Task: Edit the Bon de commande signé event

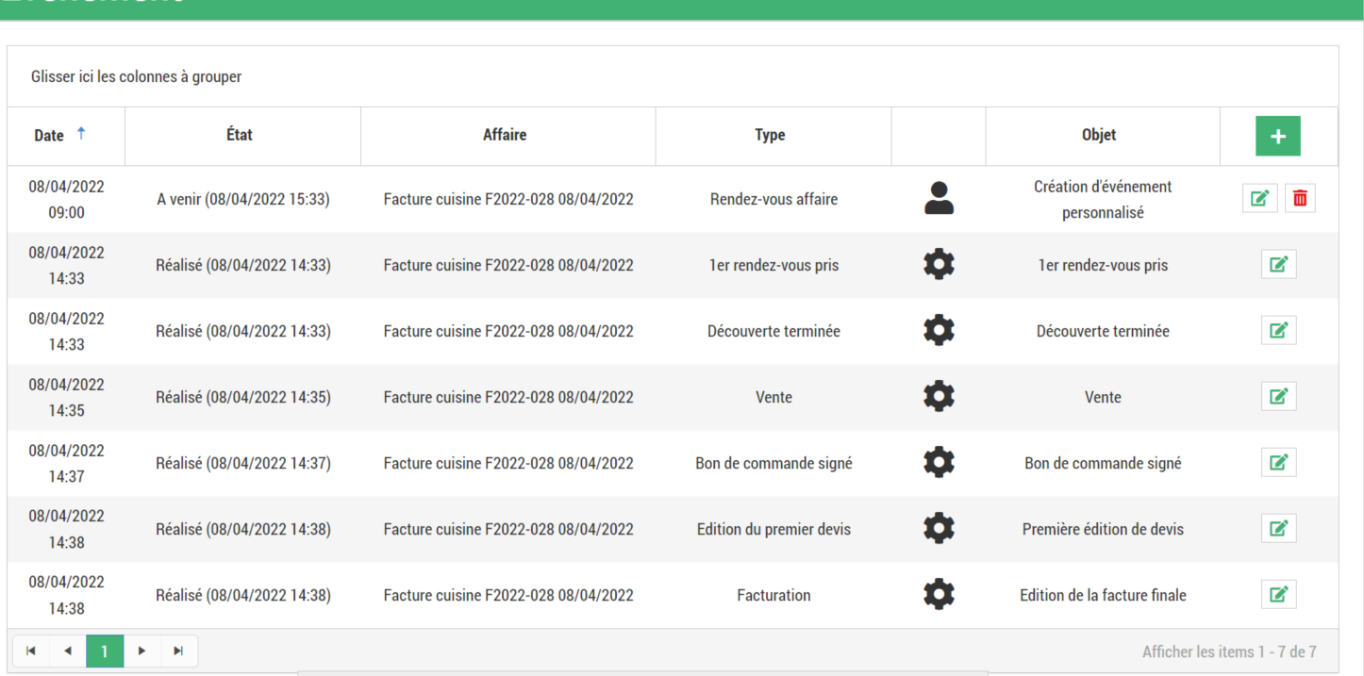Action: pyautogui.click(x=1278, y=463)
